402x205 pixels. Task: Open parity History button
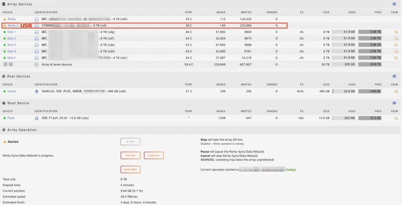131,169
